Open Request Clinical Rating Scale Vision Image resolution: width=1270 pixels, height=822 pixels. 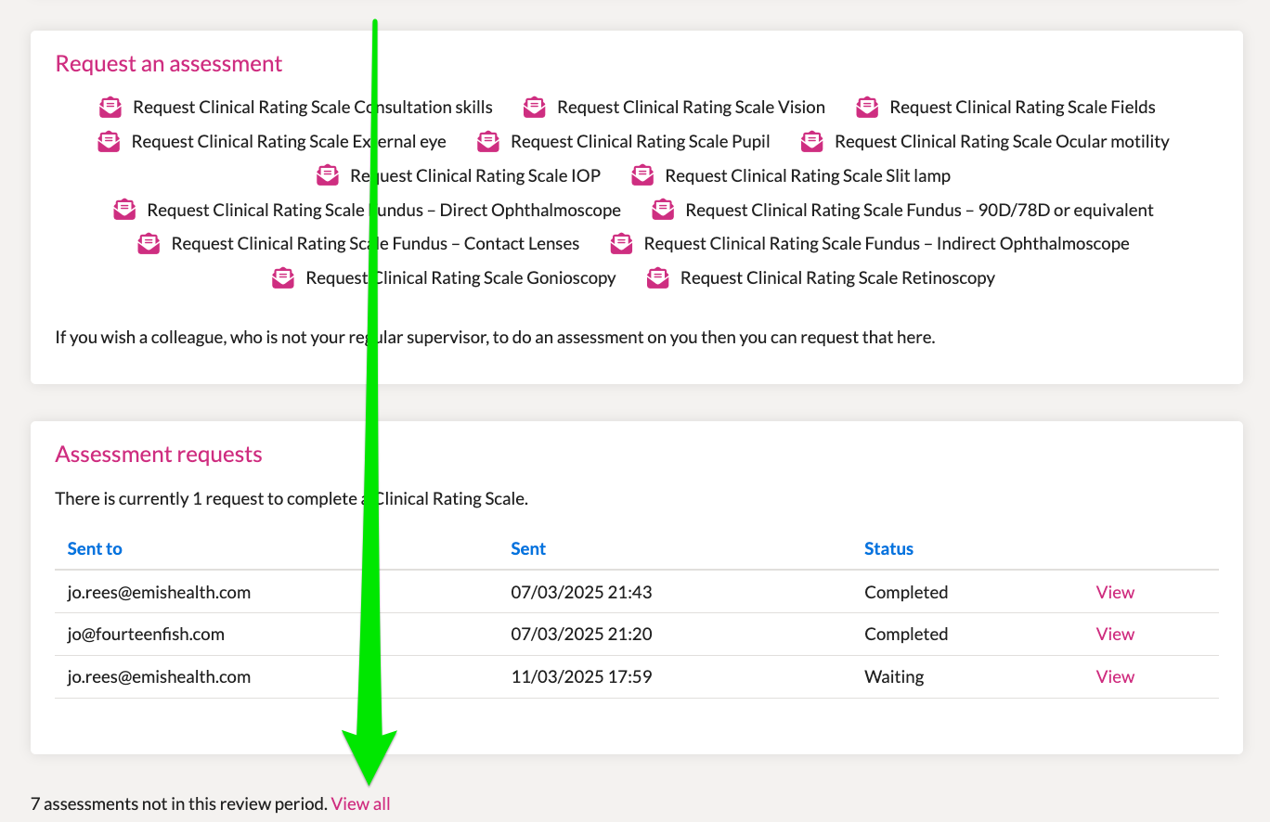pos(691,108)
